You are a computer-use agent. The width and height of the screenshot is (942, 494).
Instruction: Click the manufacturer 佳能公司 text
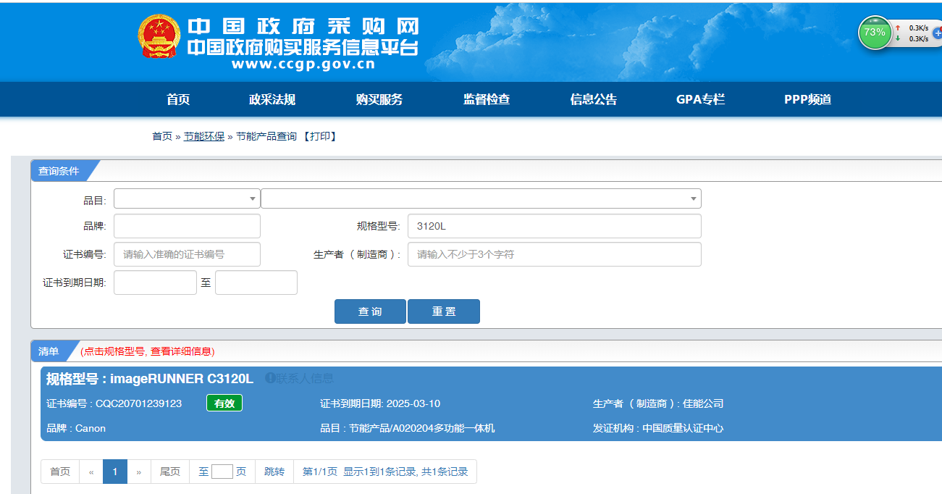pyautogui.click(x=703, y=403)
